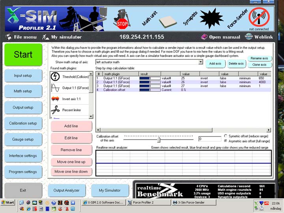Click Clone axis button
This screenshot has height=213, width=284.
pyautogui.click(x=260, y=65)
